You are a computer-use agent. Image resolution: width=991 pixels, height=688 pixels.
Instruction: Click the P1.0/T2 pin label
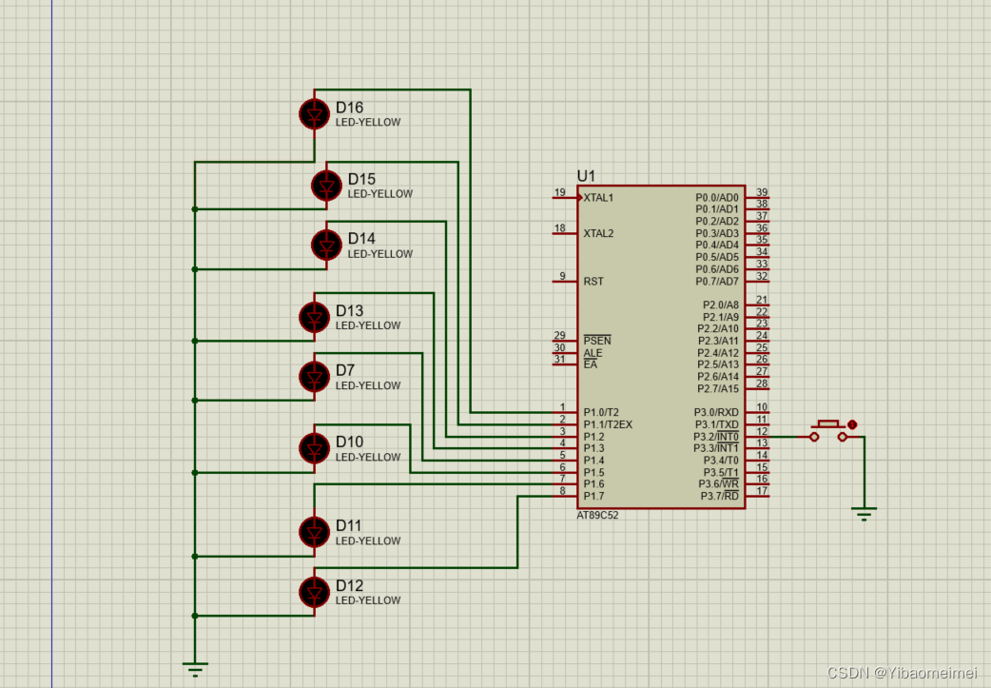click(600, 412)
